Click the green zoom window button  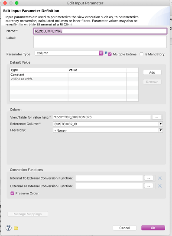[17, 3]
